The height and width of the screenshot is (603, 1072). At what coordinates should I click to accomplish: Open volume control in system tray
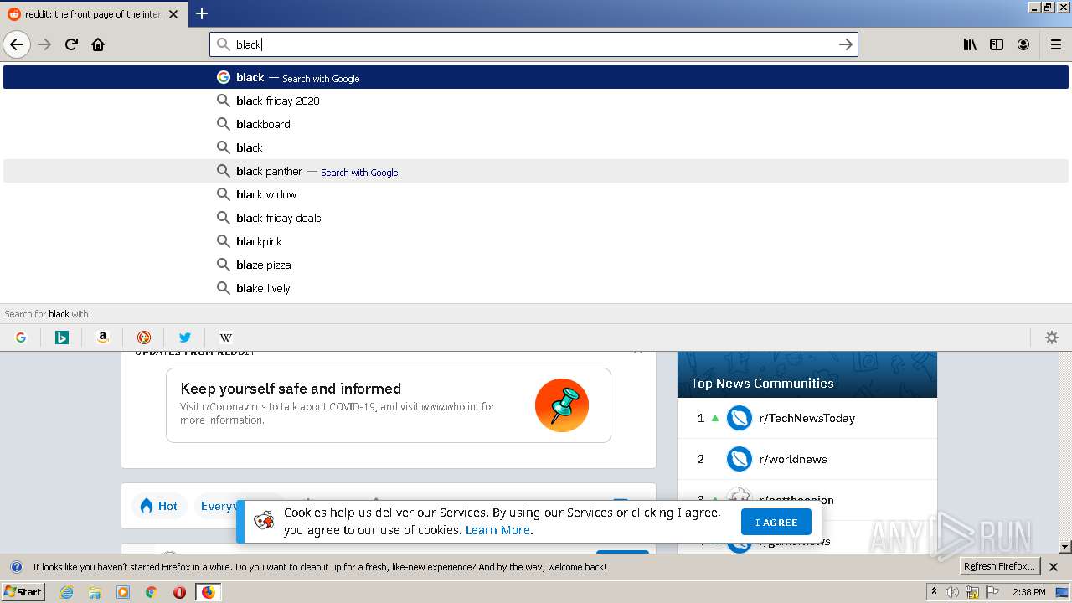coord(952,592)
